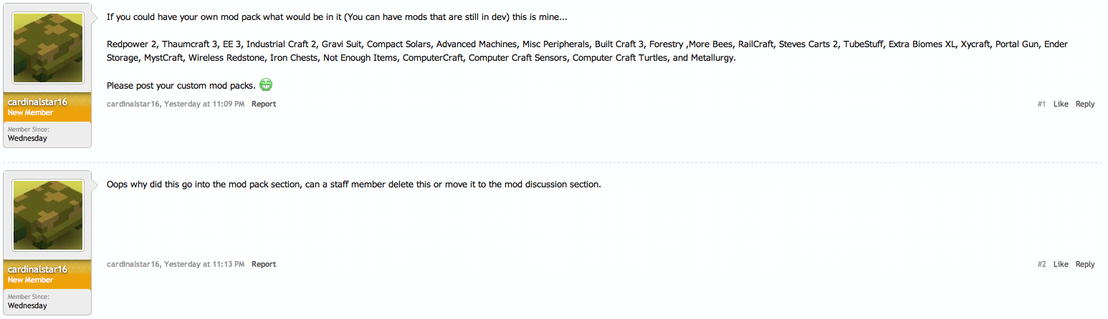Open the "Yesterday at 11:13 PM" timestamp permalink

[204, 265]
